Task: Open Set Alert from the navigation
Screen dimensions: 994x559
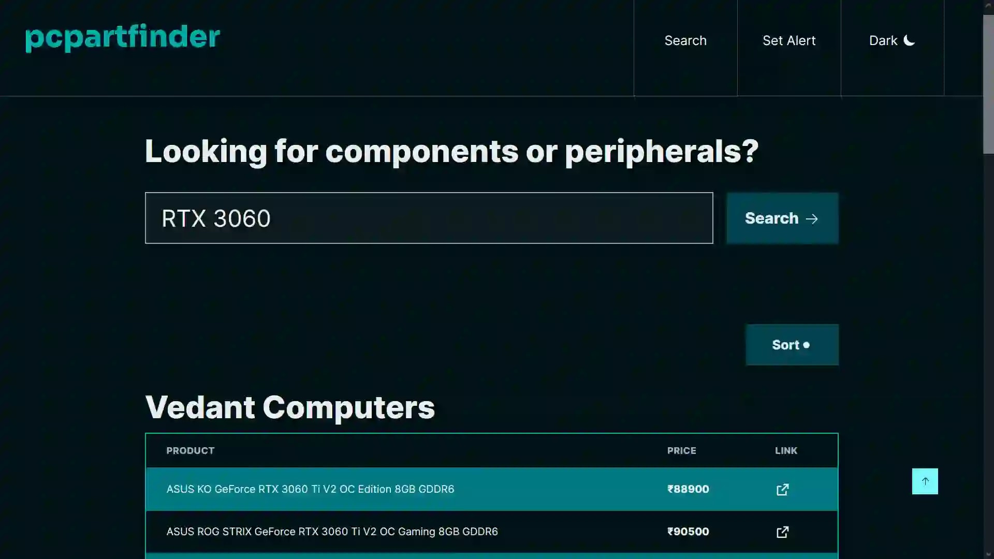Action: click(789, 40)
